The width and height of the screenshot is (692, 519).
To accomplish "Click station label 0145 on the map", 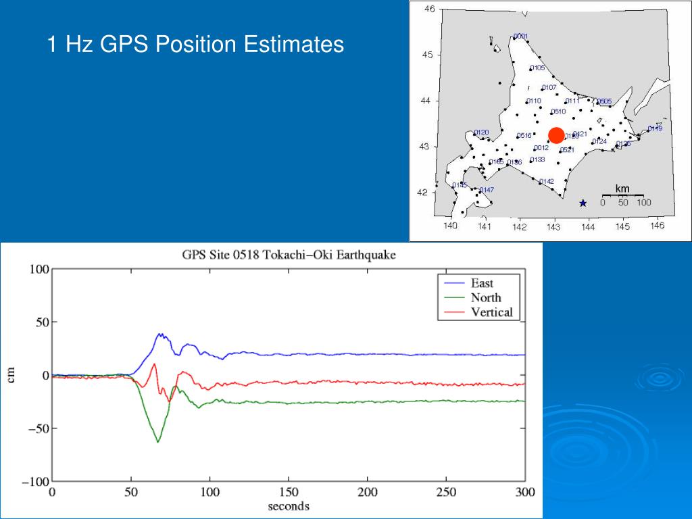I will [460, 185].
